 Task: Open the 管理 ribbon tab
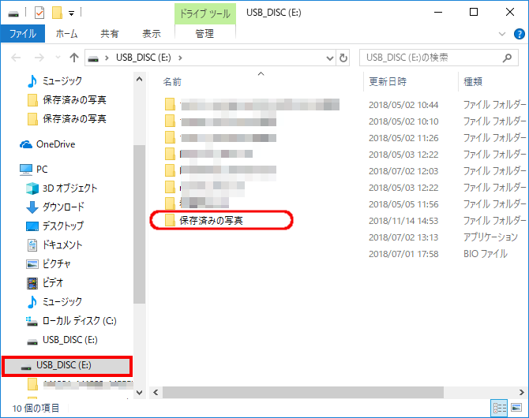tap(204, 34)
